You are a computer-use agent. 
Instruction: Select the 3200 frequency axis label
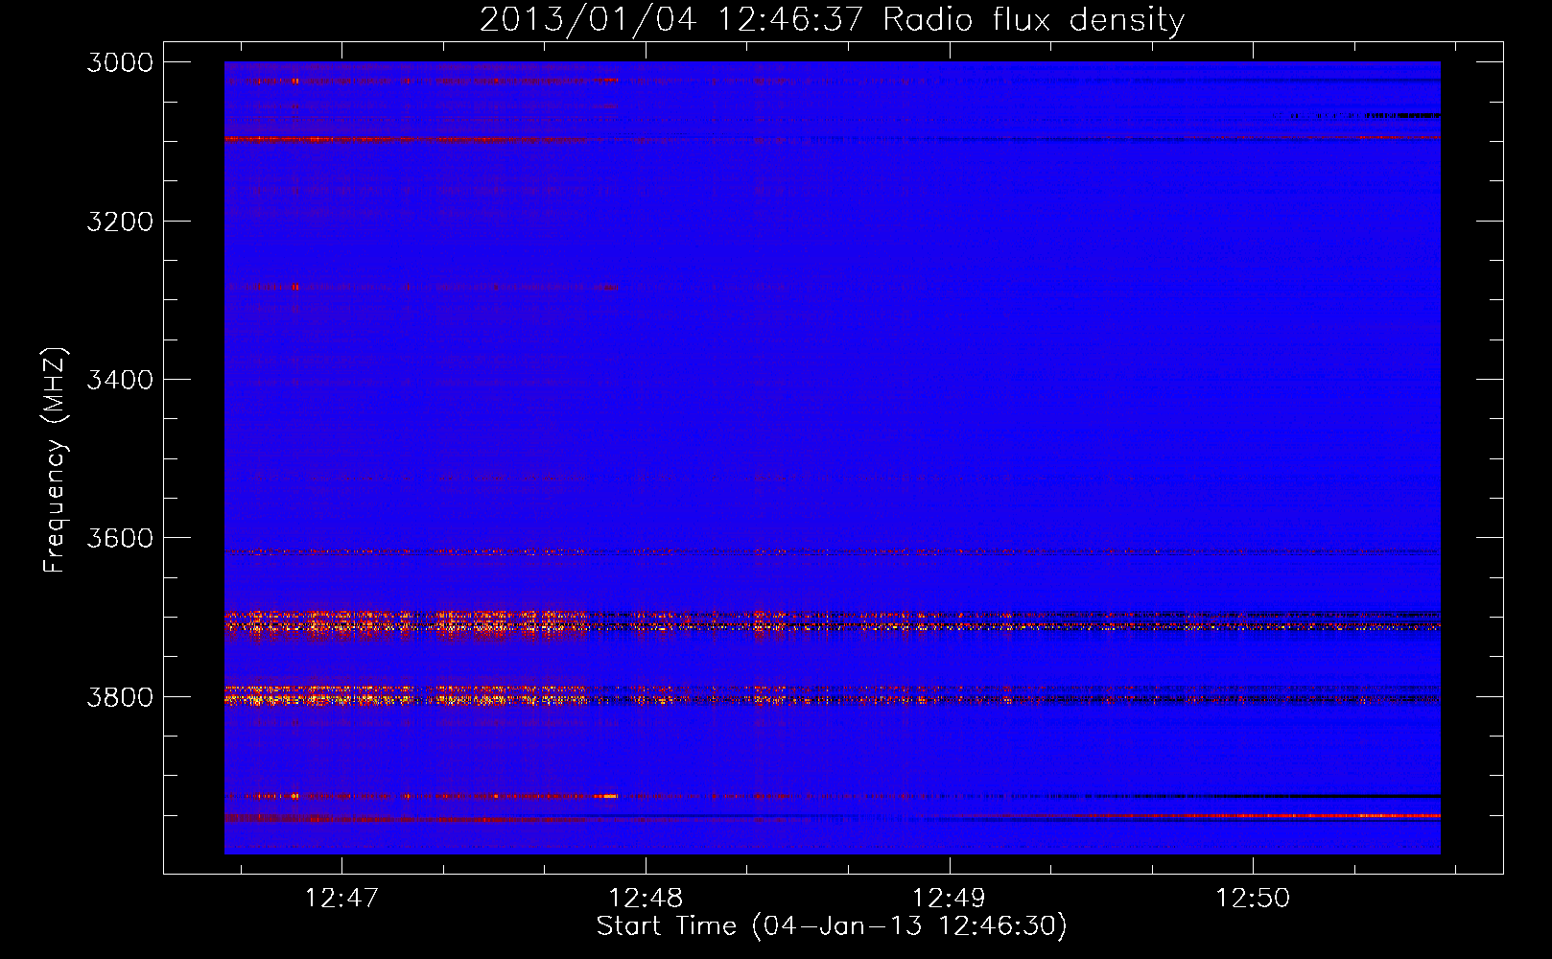pos(120,222)
